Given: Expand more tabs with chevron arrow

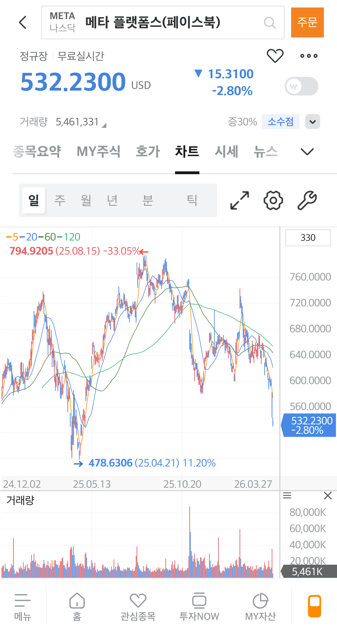Looking at the screenshot, I should tap(307, 152).
